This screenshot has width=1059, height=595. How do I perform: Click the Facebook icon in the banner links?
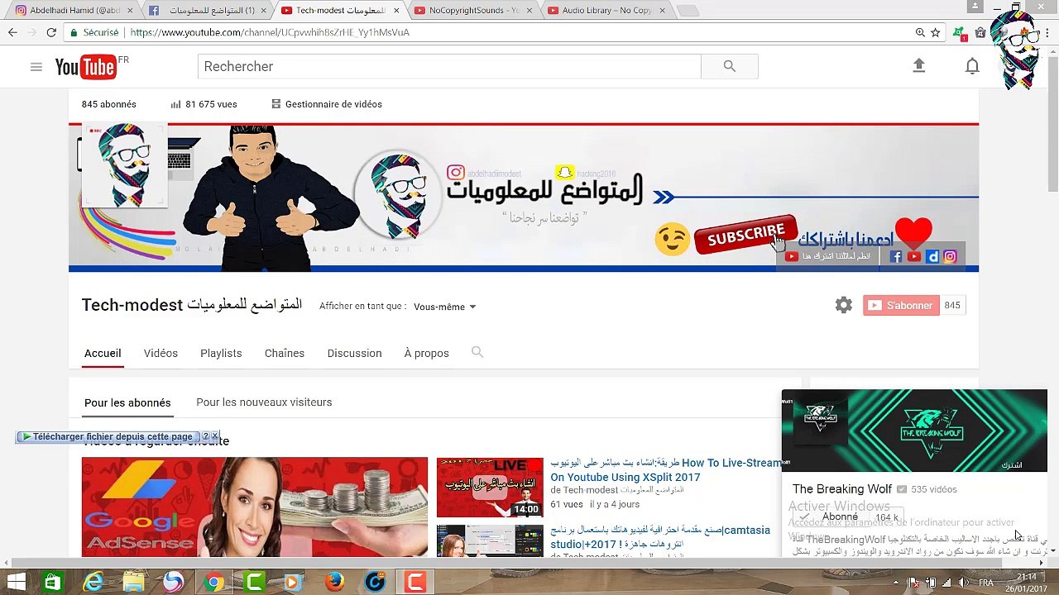click(x=896, y=257)
